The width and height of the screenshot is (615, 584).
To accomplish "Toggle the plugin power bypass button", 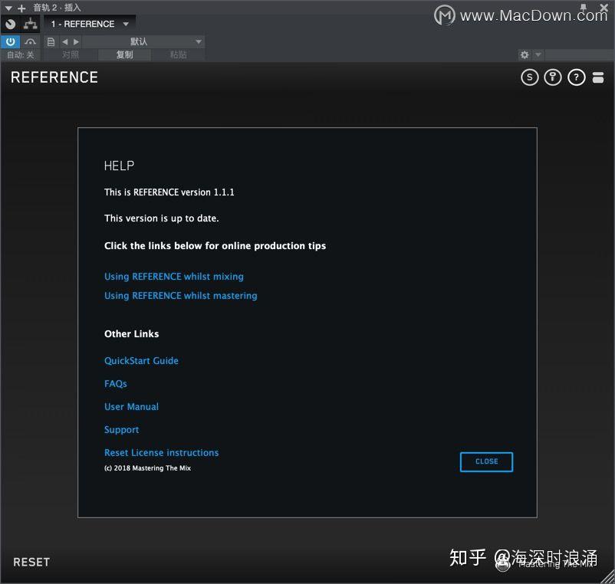I will pos(10,41).
